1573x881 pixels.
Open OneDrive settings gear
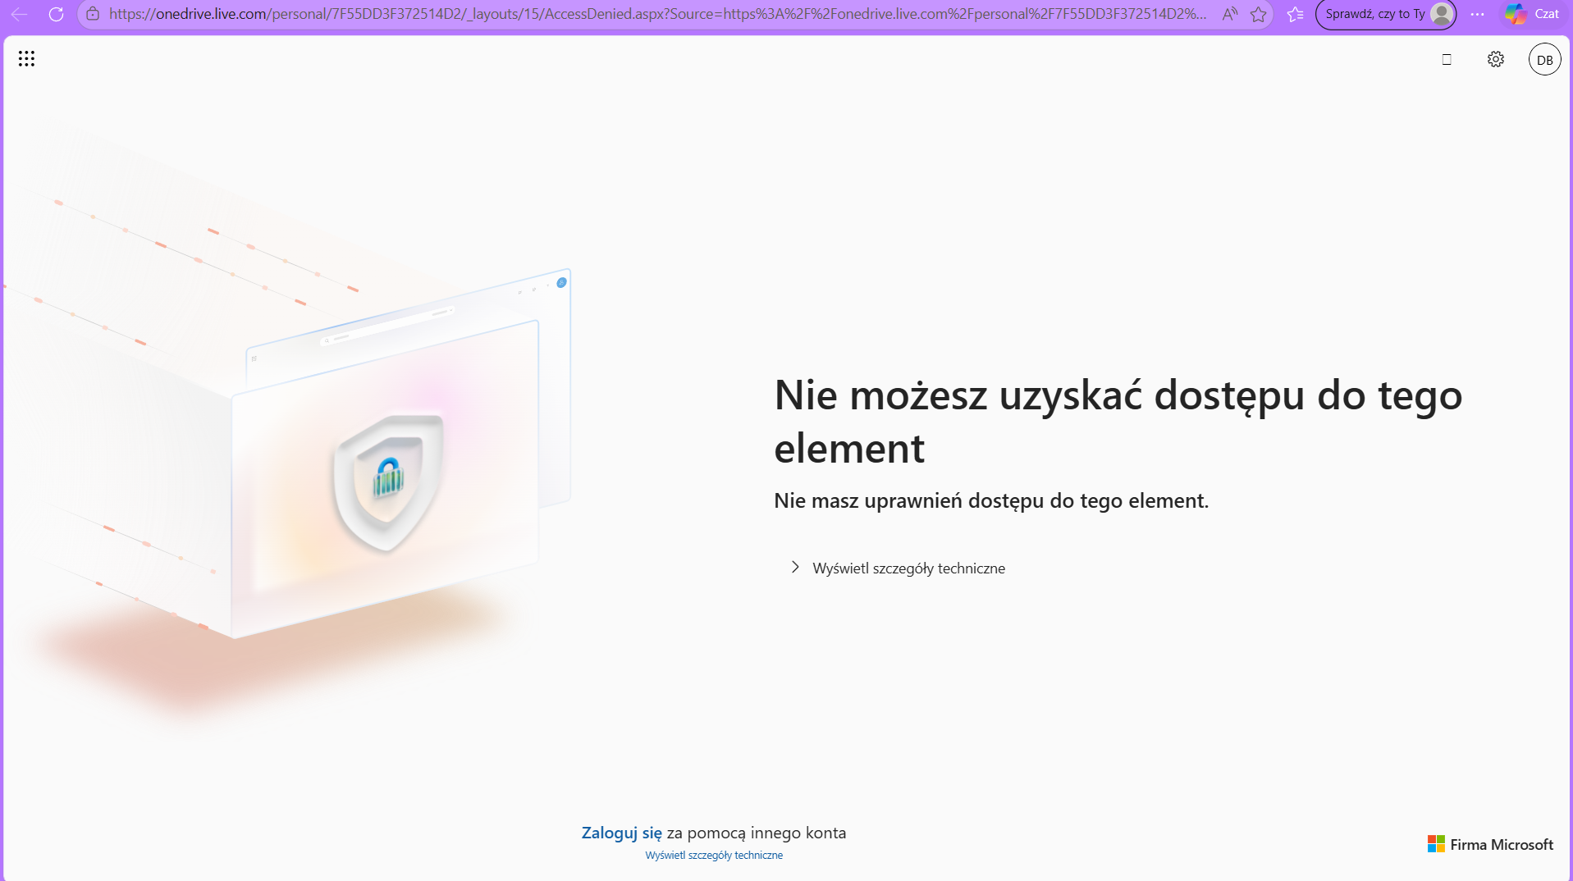point(1496,59)
